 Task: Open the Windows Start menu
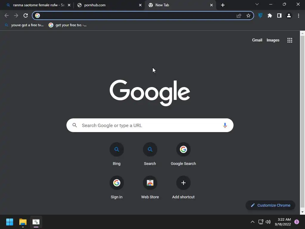[10, 222]
